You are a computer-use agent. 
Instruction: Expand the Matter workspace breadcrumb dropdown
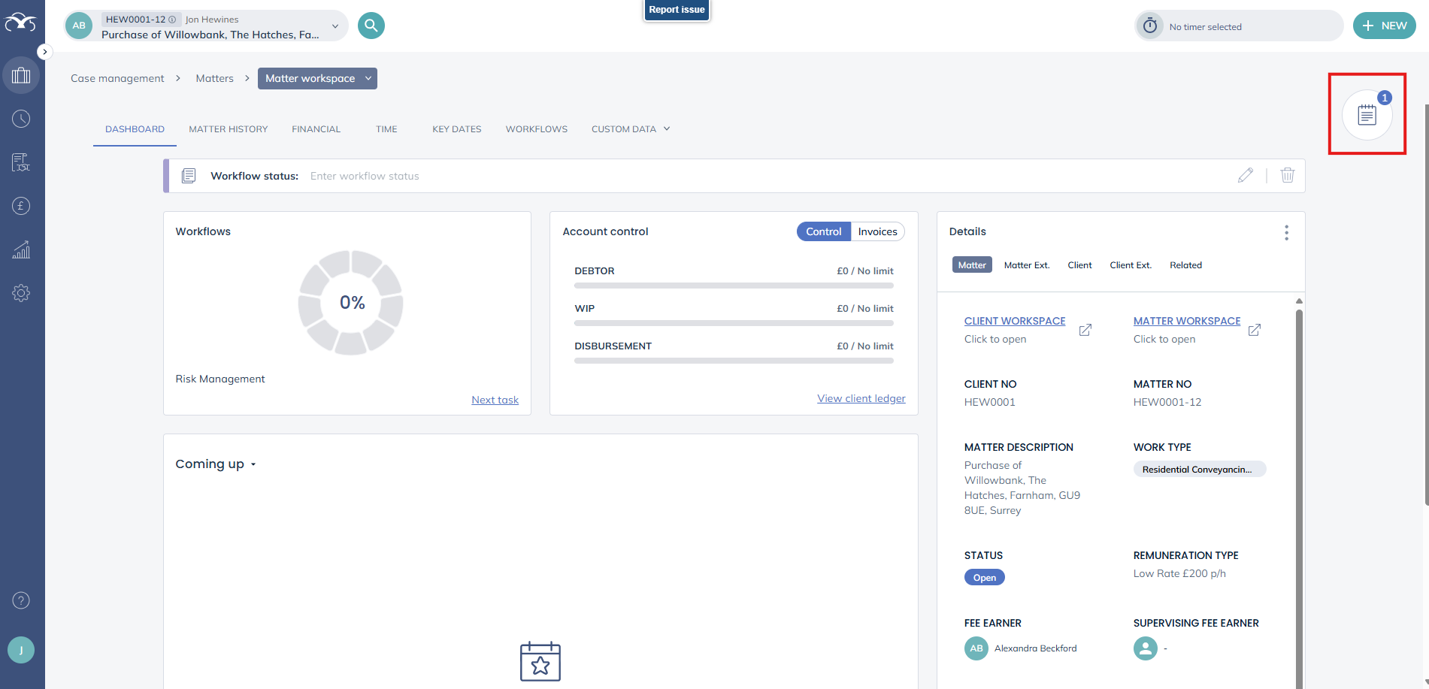[x=368, y=78]
